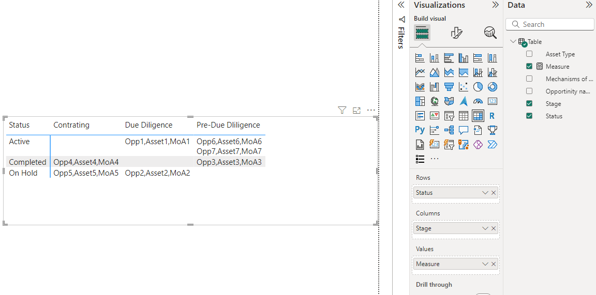Select the Power Automate visual
Image resolution: width=596 pixels, height=295 pixels.
click(x=492, y=145)
